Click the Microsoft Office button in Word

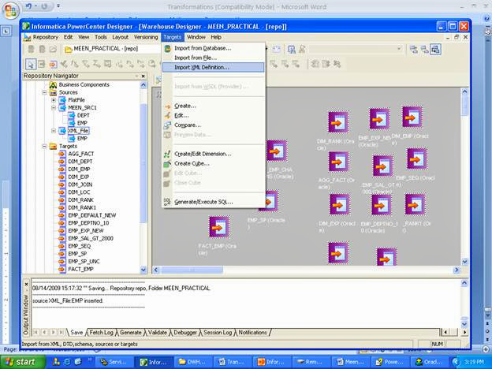(x=10, y=10)
